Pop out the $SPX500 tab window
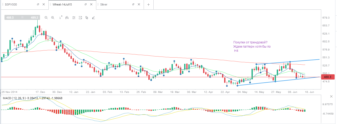337x124 pixels. click(38, 4)
